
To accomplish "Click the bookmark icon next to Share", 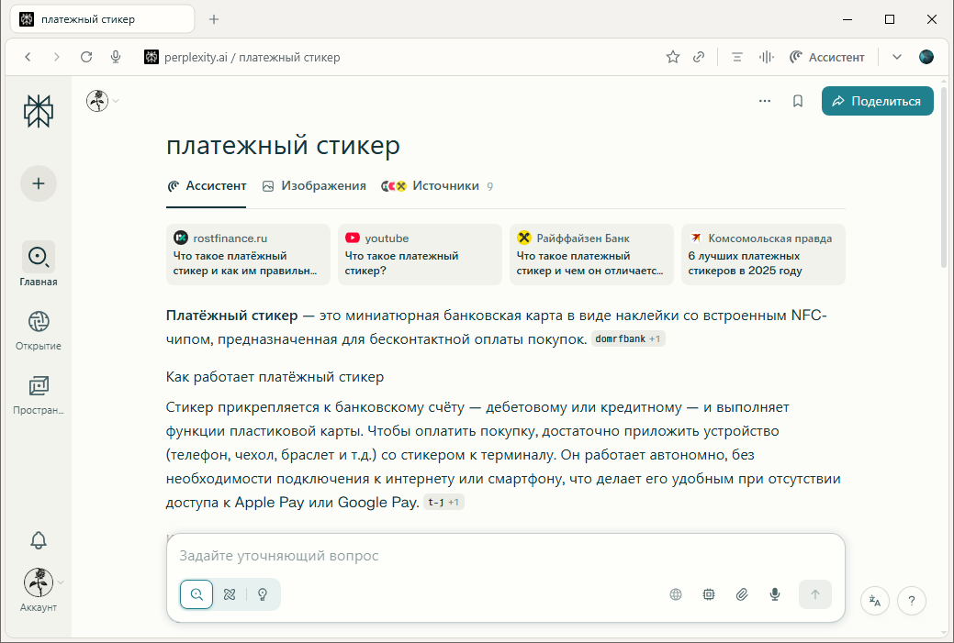I will (x=798, y=101).
